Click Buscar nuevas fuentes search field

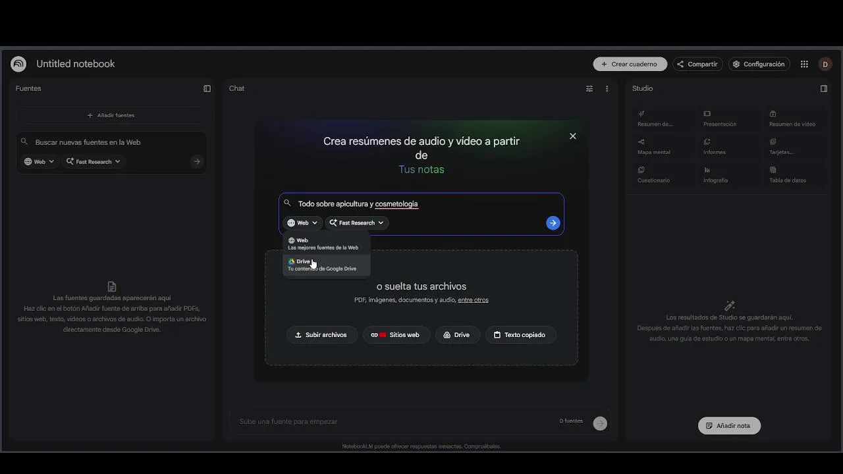(112, 142)
